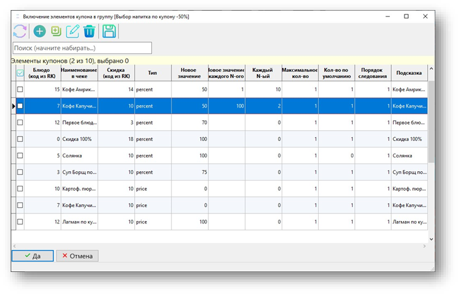This screenshot has height=294, width=458.
Task: Click the horizontal scrollbar right arrow
Action: coord(423,246)
